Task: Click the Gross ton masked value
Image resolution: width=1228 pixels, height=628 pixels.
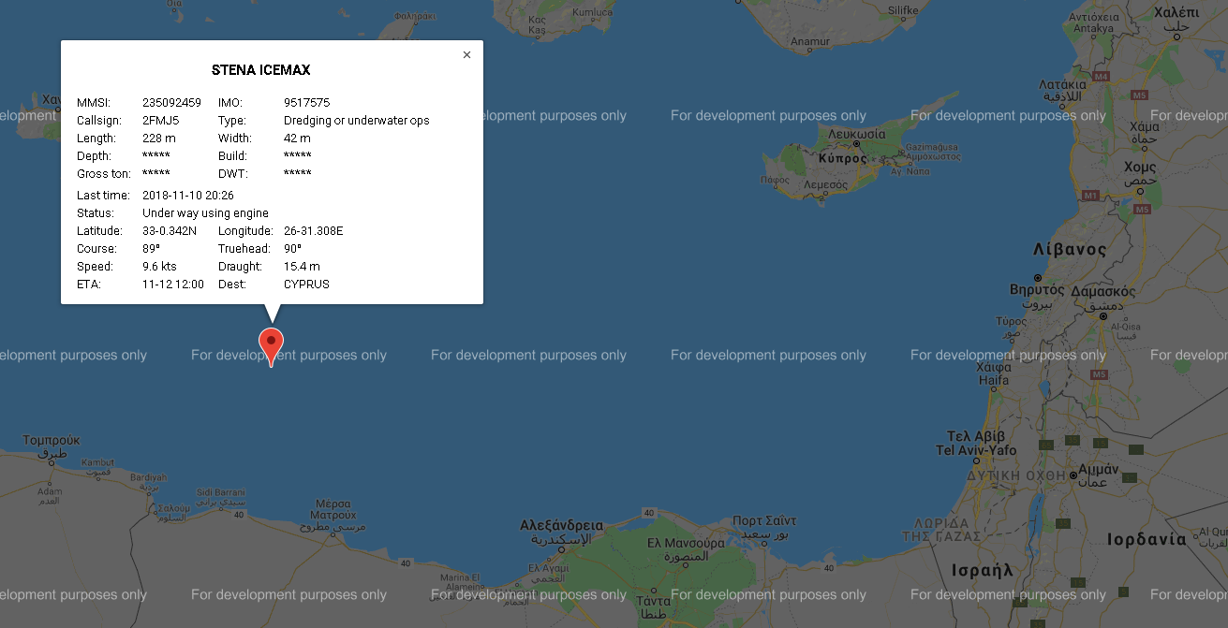Action: [155, 174]
